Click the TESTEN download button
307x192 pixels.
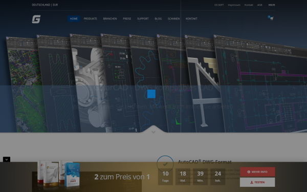pos(257,182)
